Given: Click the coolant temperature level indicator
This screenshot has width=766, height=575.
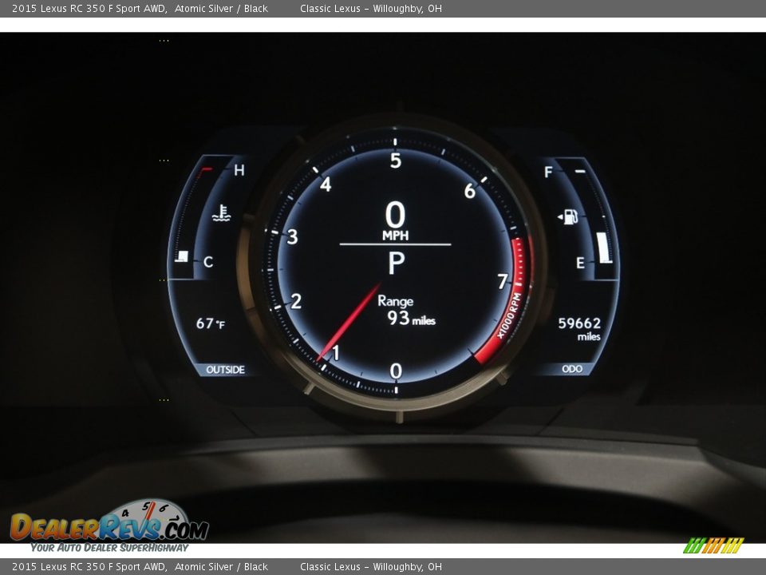Looking at the screenshot, I should [x=182, y=256].
